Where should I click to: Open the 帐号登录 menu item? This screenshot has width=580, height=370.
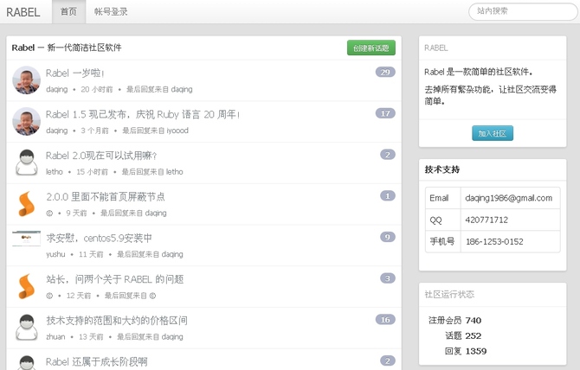(111, 12)
